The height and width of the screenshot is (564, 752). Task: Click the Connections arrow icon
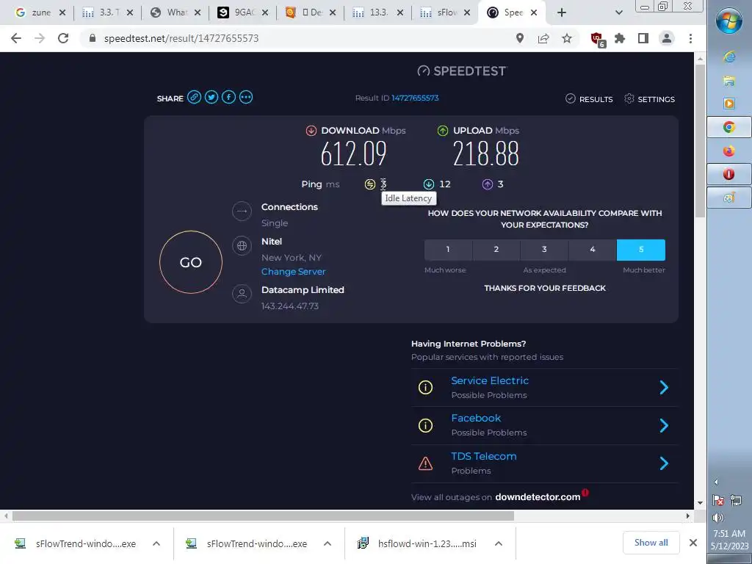[x=242, y=211]
